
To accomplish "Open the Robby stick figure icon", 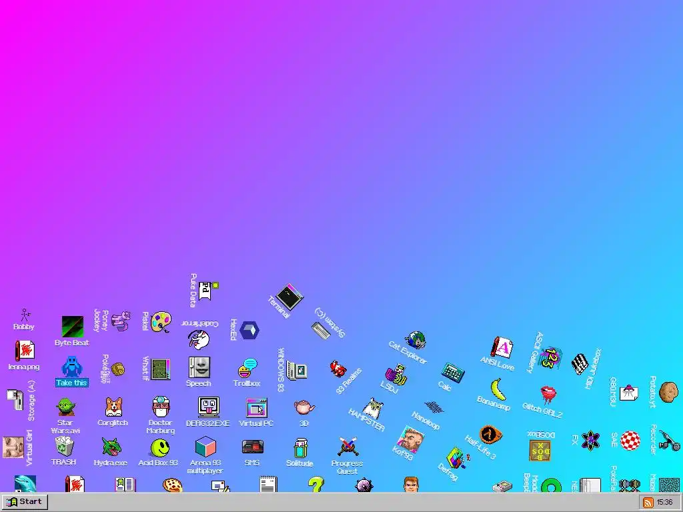I will click(25, 315).
